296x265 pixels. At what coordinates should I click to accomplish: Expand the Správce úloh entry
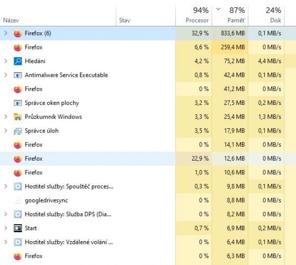6,131
